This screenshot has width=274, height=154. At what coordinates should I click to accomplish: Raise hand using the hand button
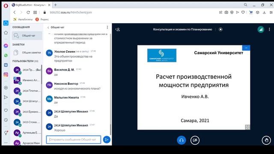pyautogui.click(x=266, y=140)
